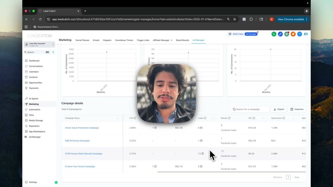Image resolution: width=333 pixels, height=187 pixels.
Task: Open Settings at sidebar bottom
Action: [x=33, y=182]
